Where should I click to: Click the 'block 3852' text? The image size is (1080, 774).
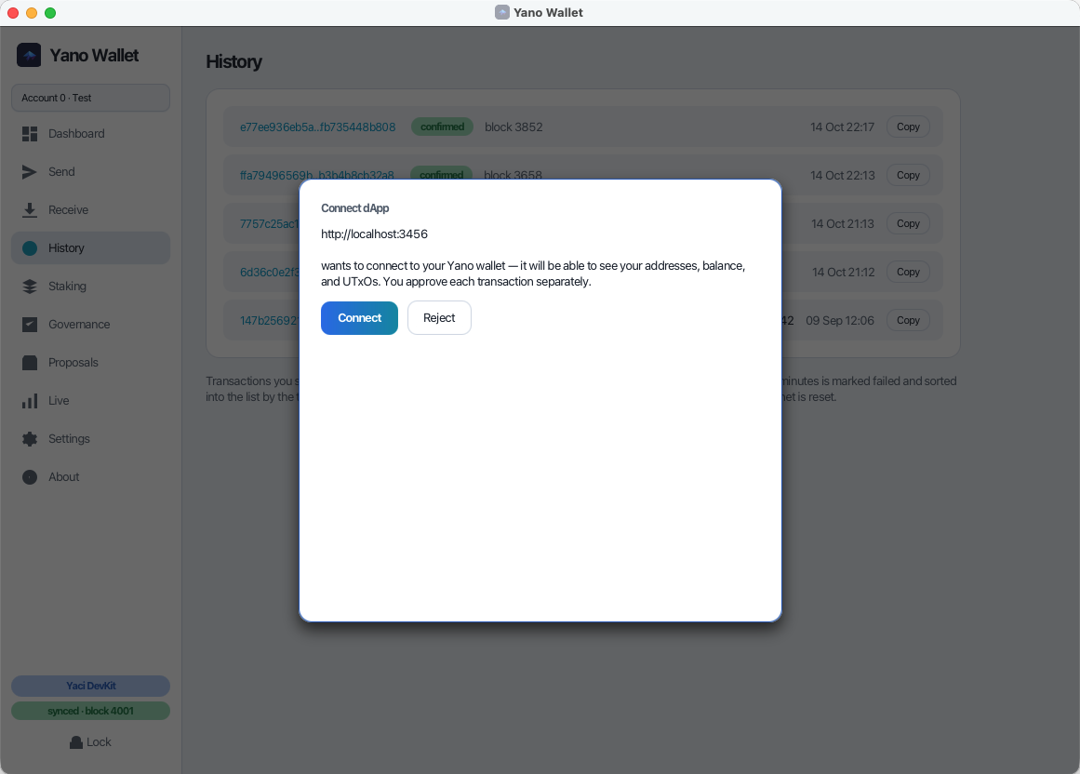coord(513,127)
